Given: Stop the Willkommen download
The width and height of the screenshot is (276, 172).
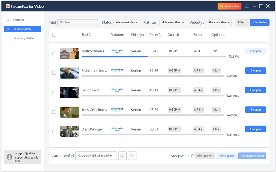Looking at the screenshot, I should coord(256,51).
